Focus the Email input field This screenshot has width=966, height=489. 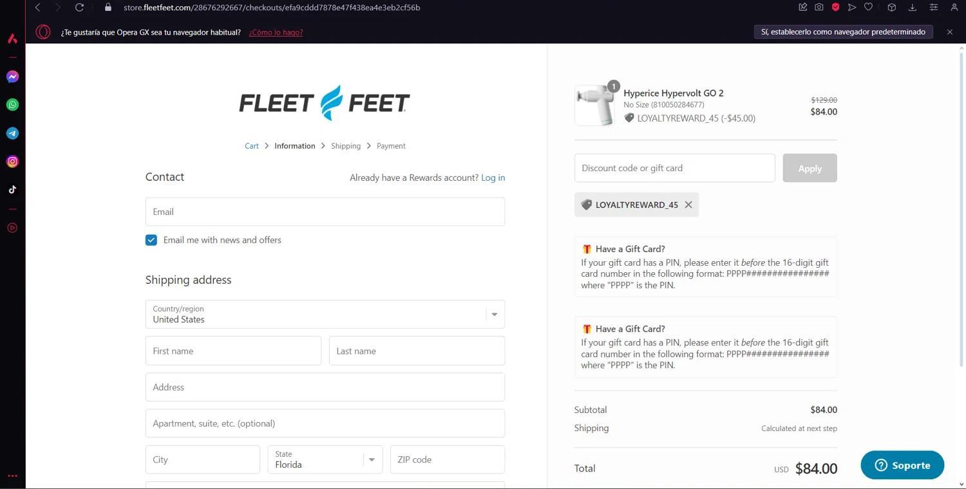(325, 212)
